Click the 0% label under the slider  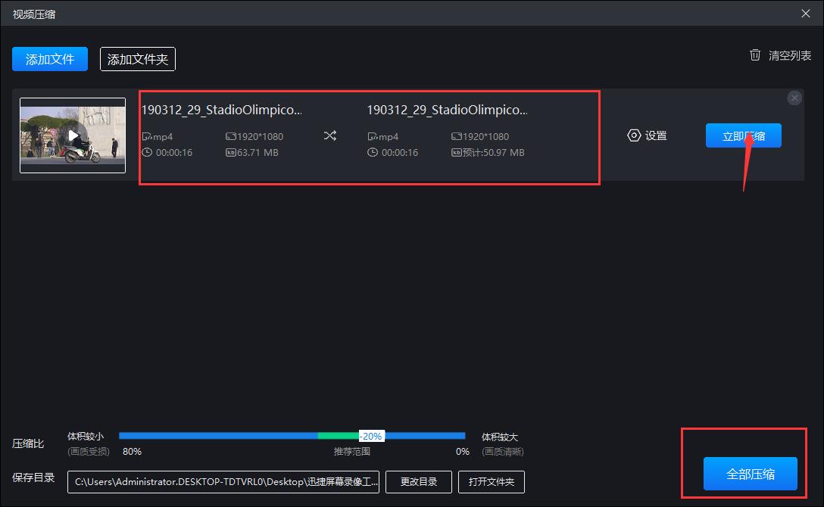(463, 451)
